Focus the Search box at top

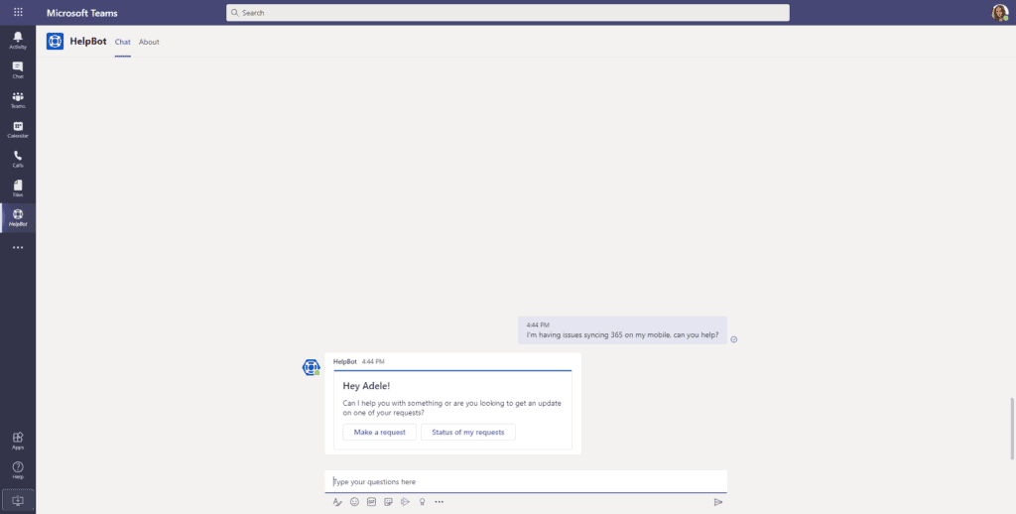[507, 12]
